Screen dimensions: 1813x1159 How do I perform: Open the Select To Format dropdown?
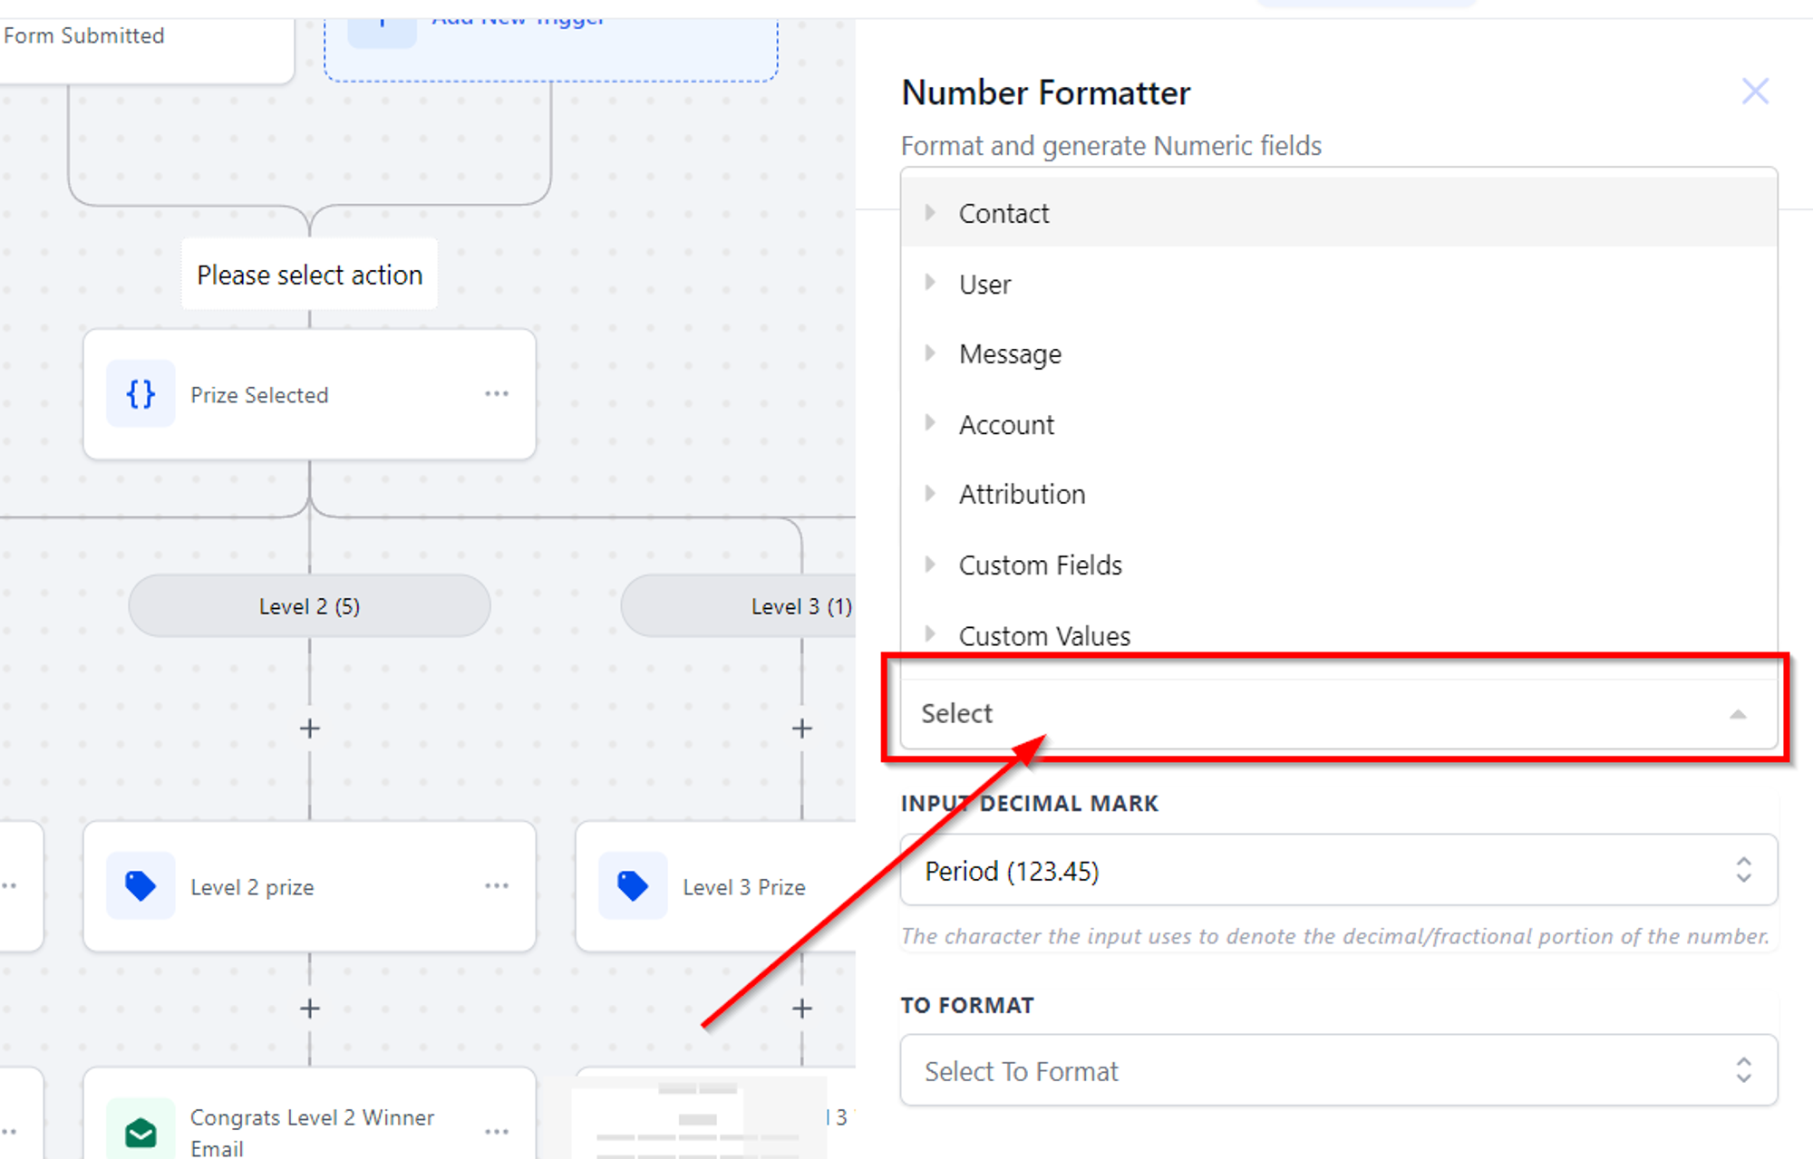1339,1071
